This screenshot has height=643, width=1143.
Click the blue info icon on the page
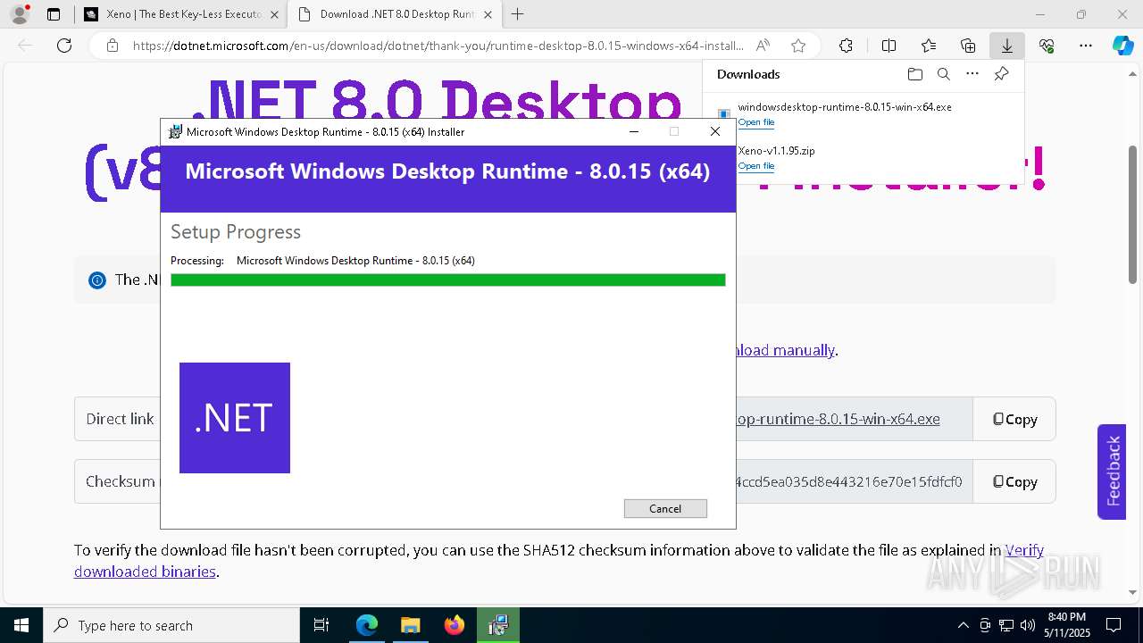pyautogui.click(x=97, y=280)
